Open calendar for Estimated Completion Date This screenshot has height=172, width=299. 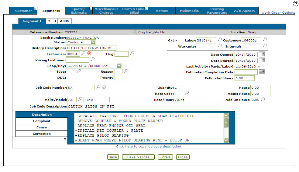click(261, 71)
